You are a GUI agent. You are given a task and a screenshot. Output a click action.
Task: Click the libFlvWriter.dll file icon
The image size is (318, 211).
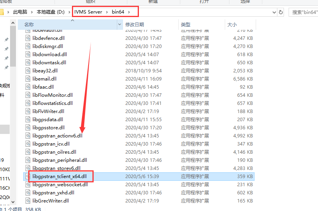tap(28, 111)
